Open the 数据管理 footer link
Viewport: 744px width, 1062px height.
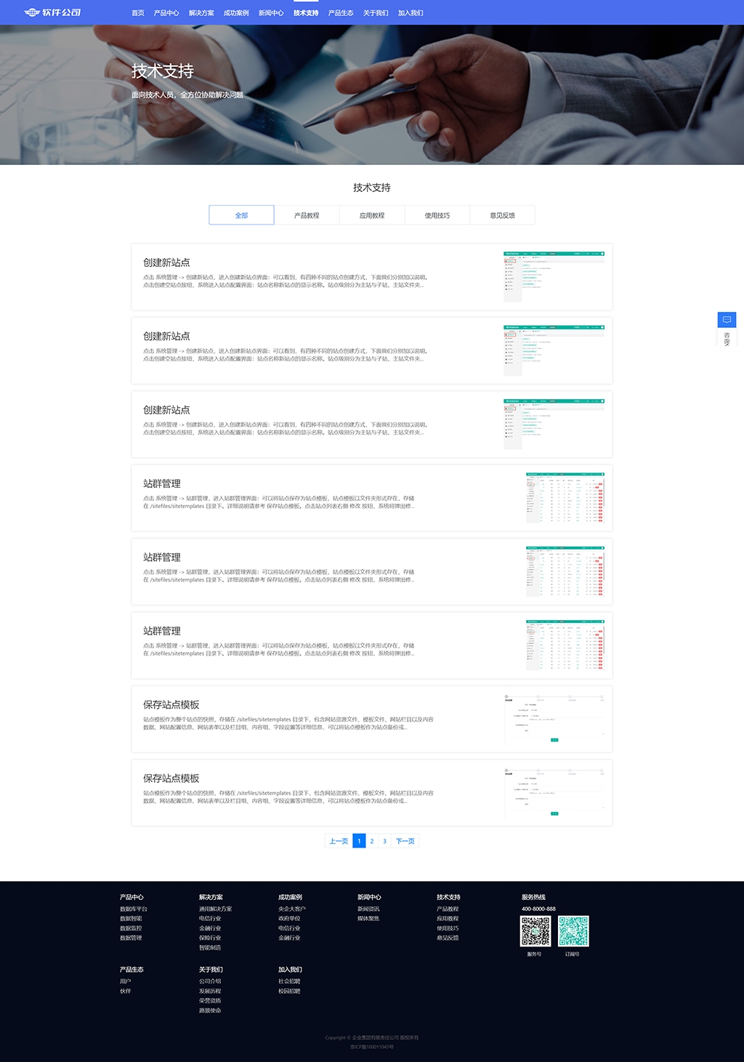click(131, 938)
